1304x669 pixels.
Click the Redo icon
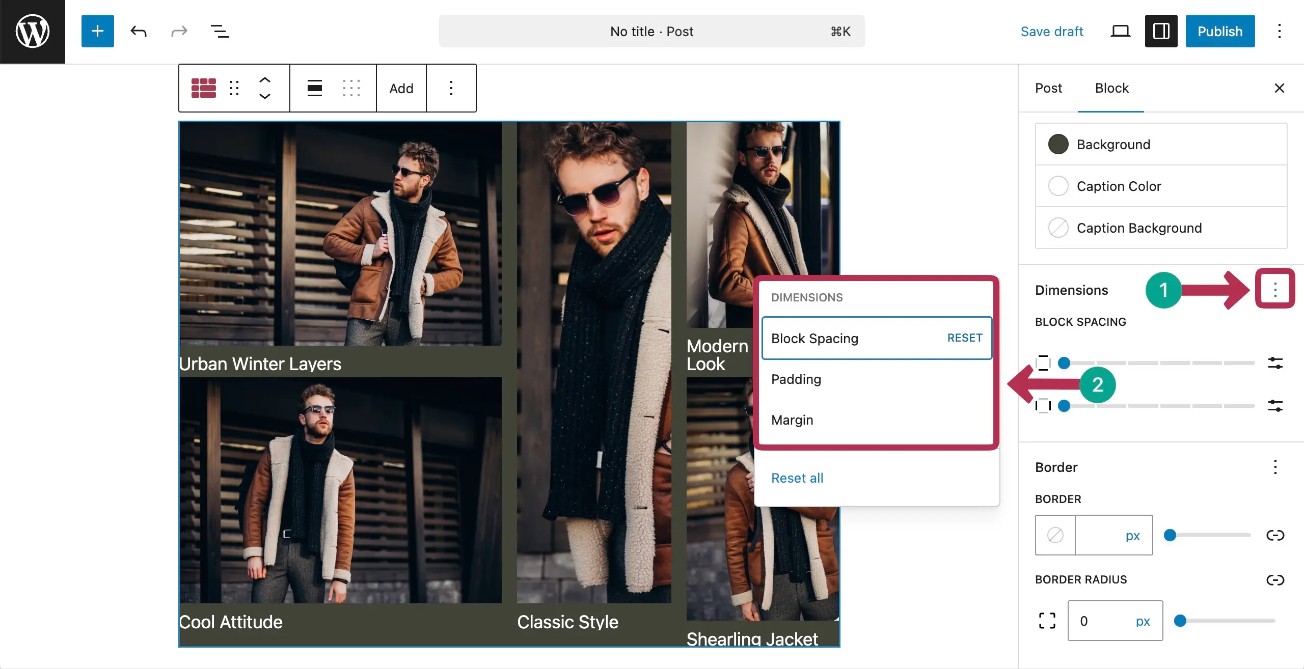pyautogui.click(x=179, y=31)
